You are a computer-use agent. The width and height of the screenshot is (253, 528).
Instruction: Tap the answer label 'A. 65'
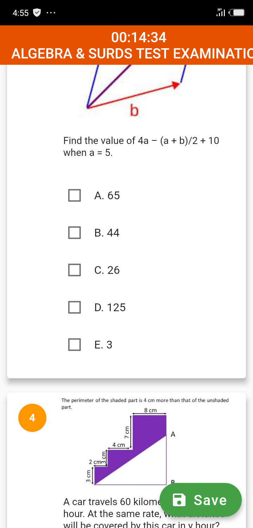tap(107, 195)
